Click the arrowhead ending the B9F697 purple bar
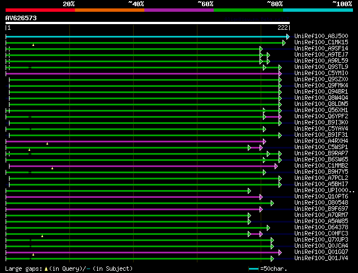 click(261, 210)
